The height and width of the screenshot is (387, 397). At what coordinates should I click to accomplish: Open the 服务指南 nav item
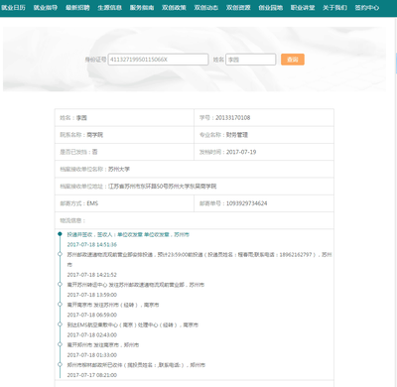pos(142,8)
